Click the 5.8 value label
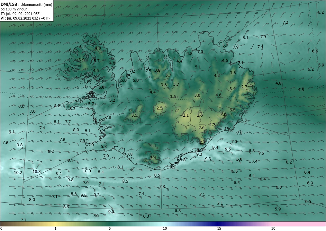Screen dimensions: 326x231 104,147
